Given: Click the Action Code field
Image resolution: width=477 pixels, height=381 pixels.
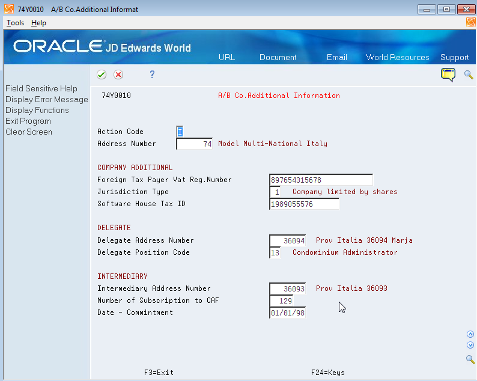Looking at the screenshot, I should [180, 132].
